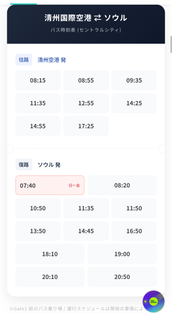Screen dimensions: 172x313
Task: Select the 17:25 last airport bus
Action: (86, 126)
